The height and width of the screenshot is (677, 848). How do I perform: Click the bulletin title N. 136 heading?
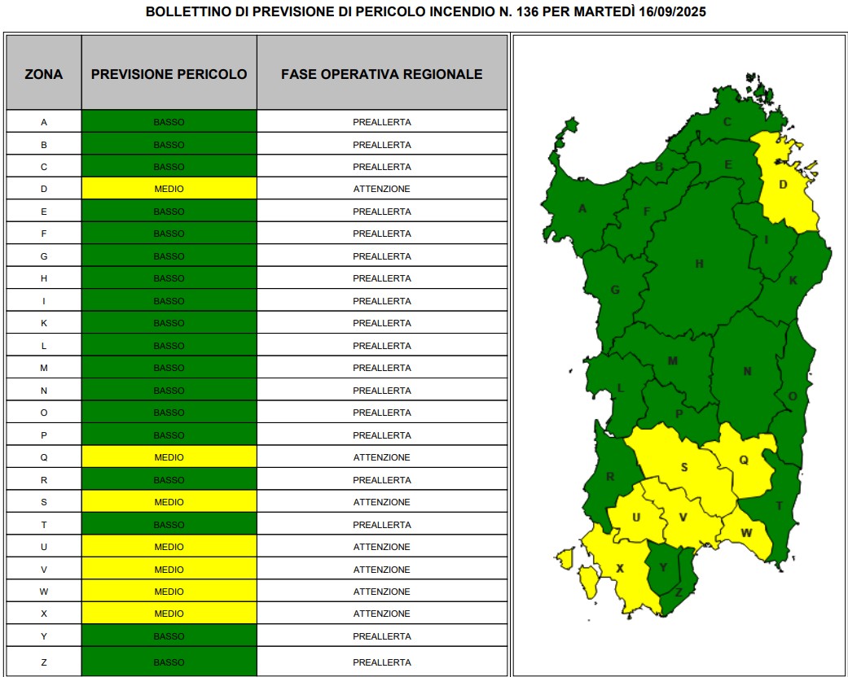[x=425, y=12]
